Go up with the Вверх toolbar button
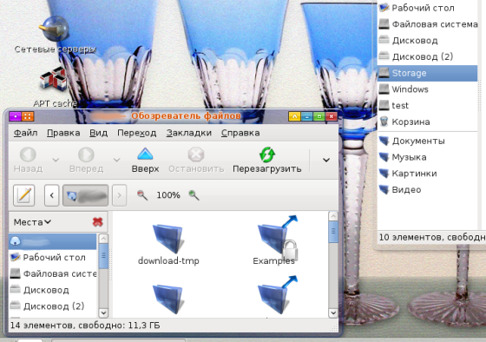The width and height of the screenshot is (486, 342). tap(145, 161)
